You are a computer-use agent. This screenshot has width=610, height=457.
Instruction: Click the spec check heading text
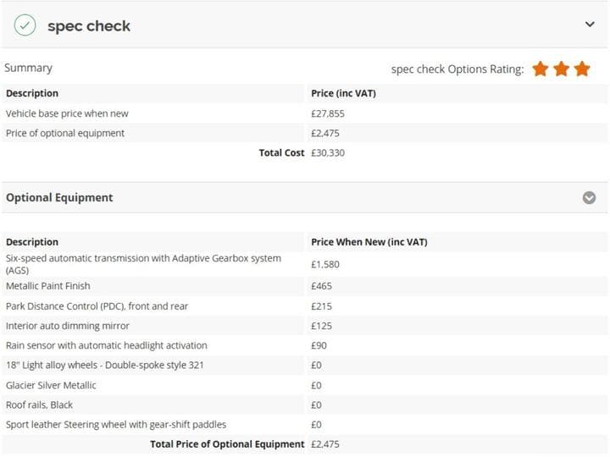tap(89, 26)
